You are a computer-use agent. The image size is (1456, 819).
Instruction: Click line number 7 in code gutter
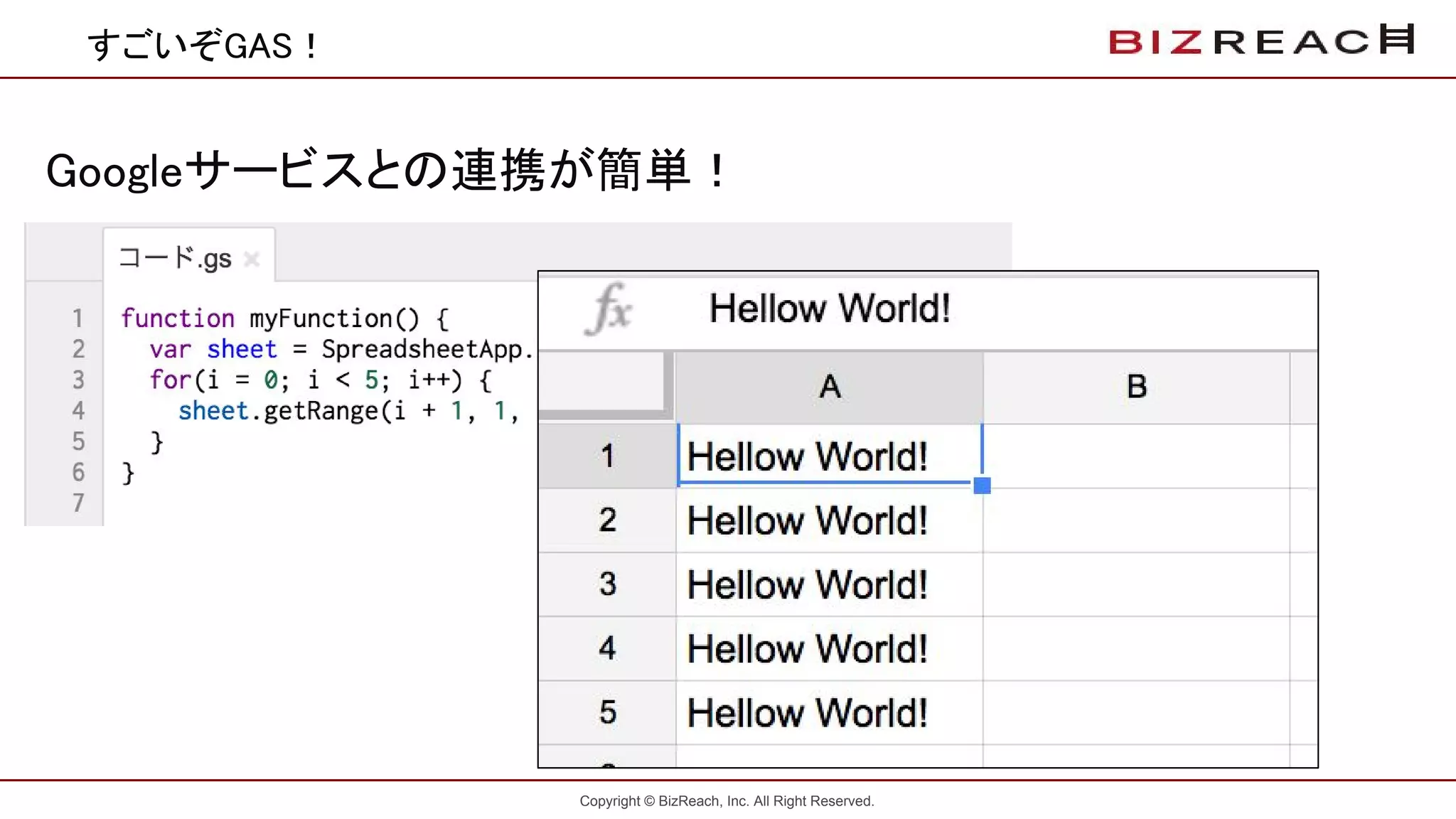point(78,503)
